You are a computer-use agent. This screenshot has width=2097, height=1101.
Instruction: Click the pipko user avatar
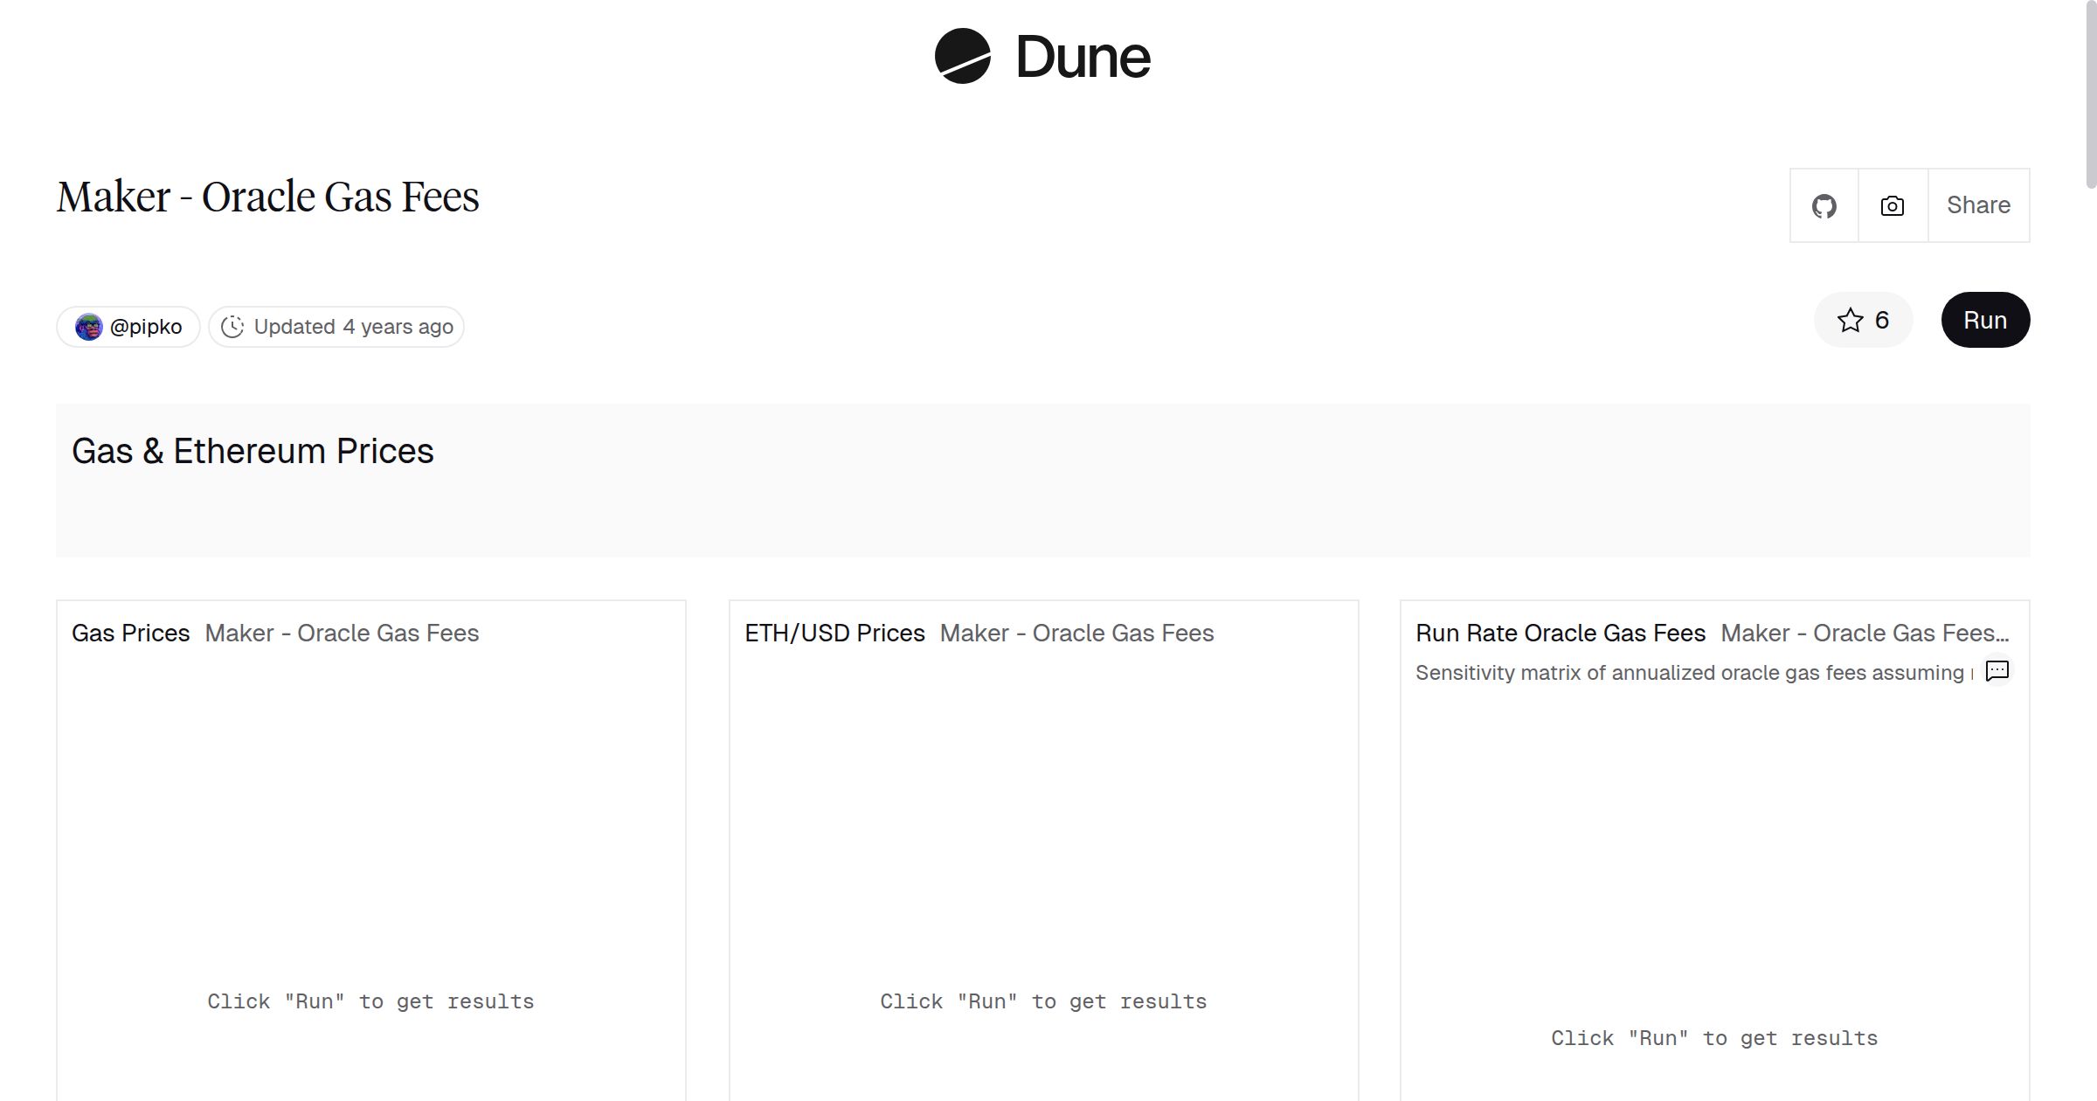pos(88,327)
